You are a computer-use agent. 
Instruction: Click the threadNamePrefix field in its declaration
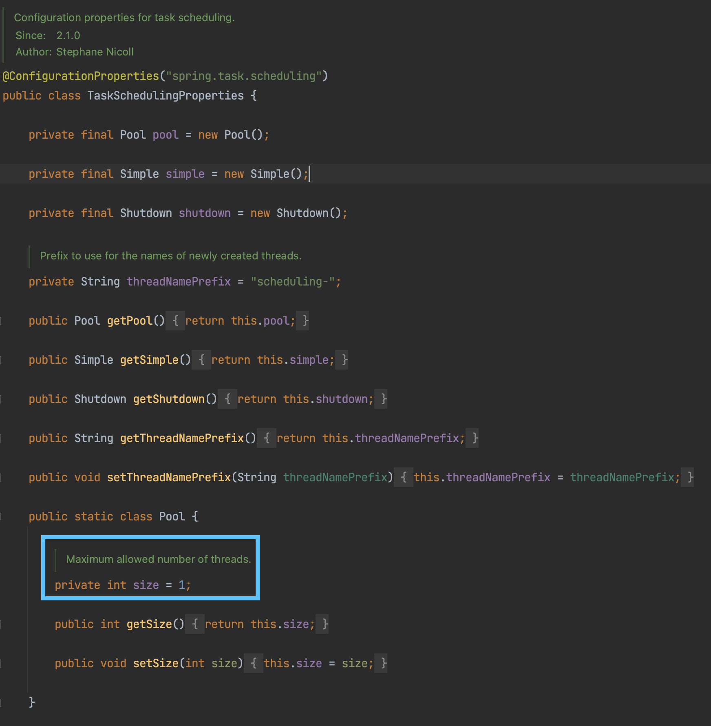179,281
